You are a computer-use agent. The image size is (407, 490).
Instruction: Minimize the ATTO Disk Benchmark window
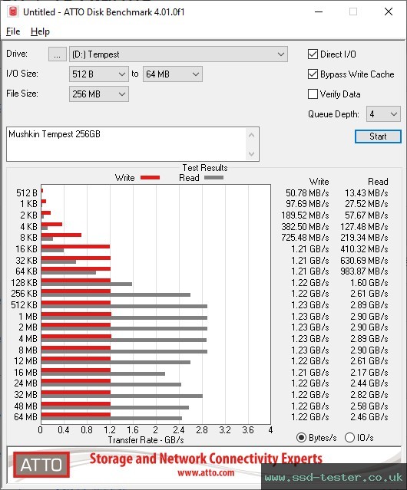pyautogui.click(x=319, y=12)
